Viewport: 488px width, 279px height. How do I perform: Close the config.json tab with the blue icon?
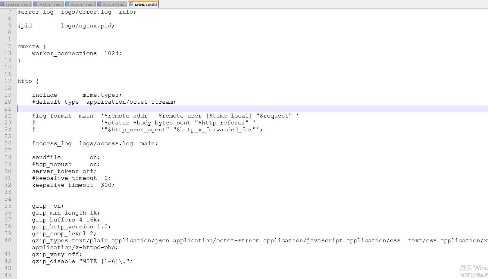pyautogui.click(x=93, y=5)
